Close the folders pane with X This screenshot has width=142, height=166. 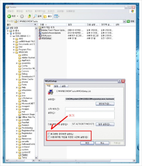[35, 25]
